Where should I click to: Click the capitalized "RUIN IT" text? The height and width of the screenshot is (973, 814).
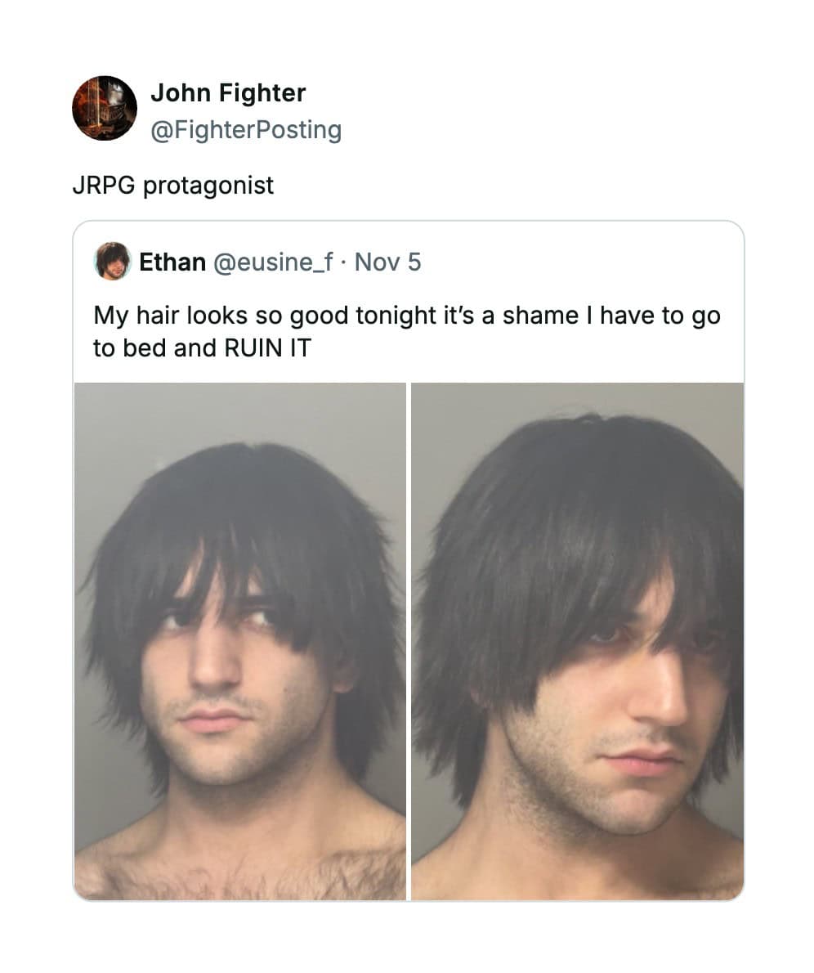[x=266, y=348]
